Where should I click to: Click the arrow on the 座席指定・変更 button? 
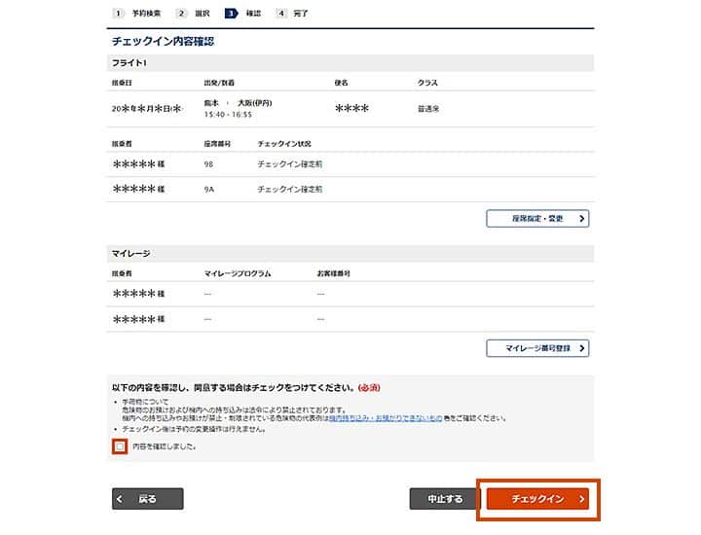coord(581,219)
